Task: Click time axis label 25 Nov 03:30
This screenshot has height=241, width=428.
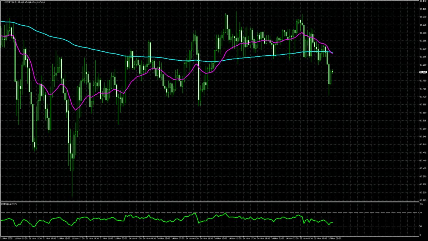Action: (x=321, y=239)
